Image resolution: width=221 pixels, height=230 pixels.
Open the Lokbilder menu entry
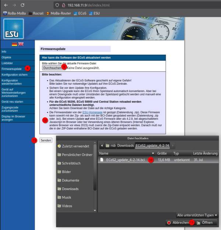coord(18,63)
